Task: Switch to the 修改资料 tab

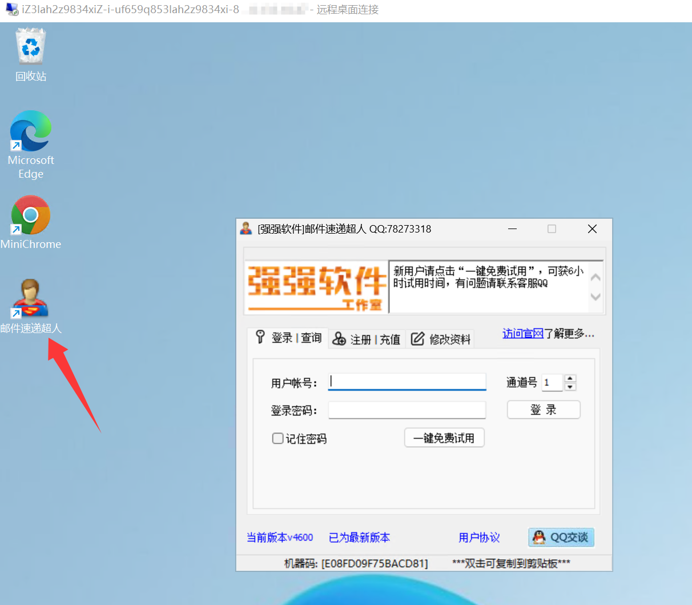Action: (x=441, y=339)
